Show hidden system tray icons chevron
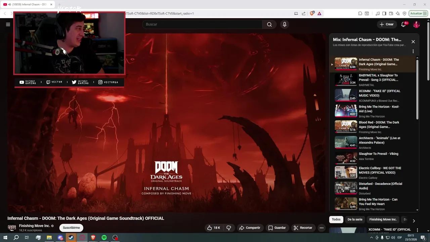The image size is (430, 242). point(371,238)
